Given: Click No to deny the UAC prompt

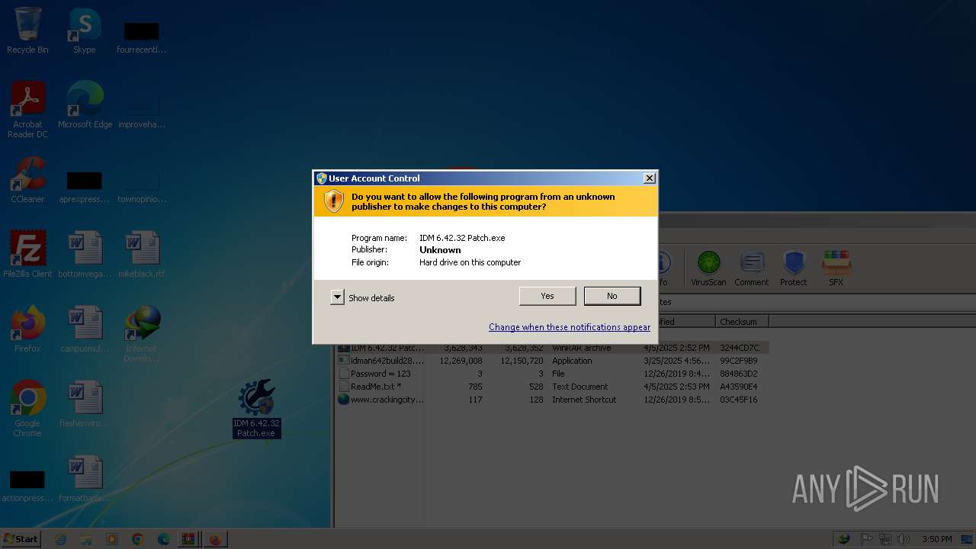Looking at the screenshot, I should tap(612, 296).
